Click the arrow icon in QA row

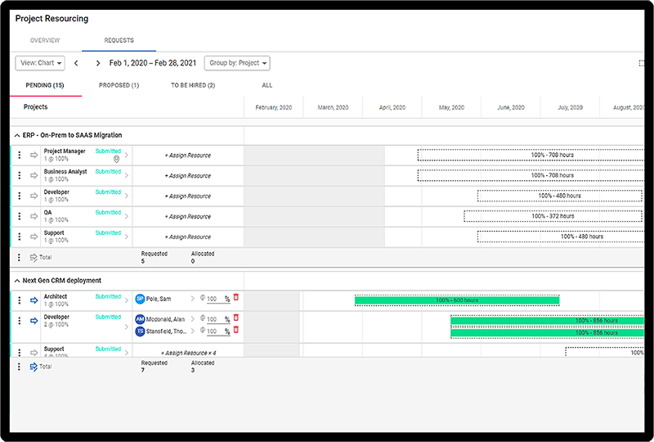[34, 216]
